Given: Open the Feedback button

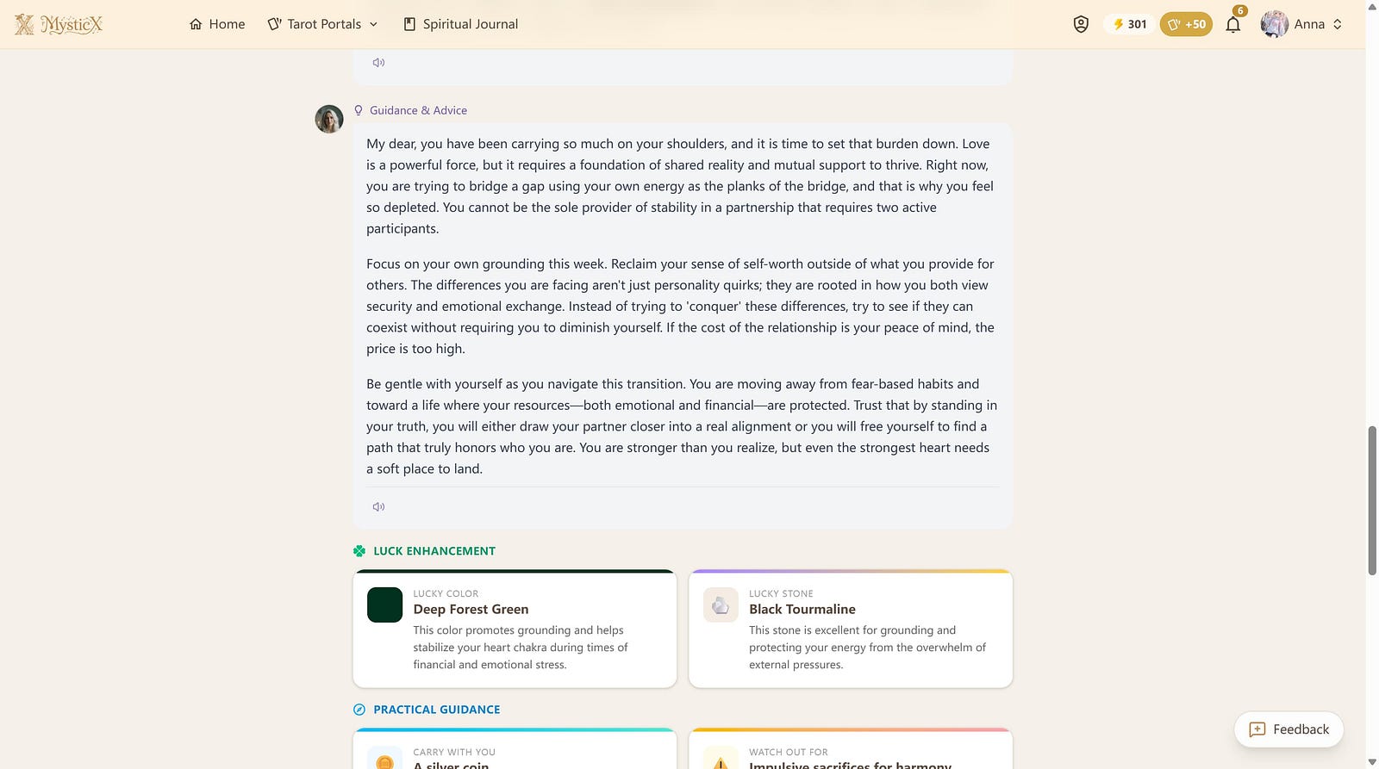Looking at the screenshot, I should click(x=1289, y=729).
